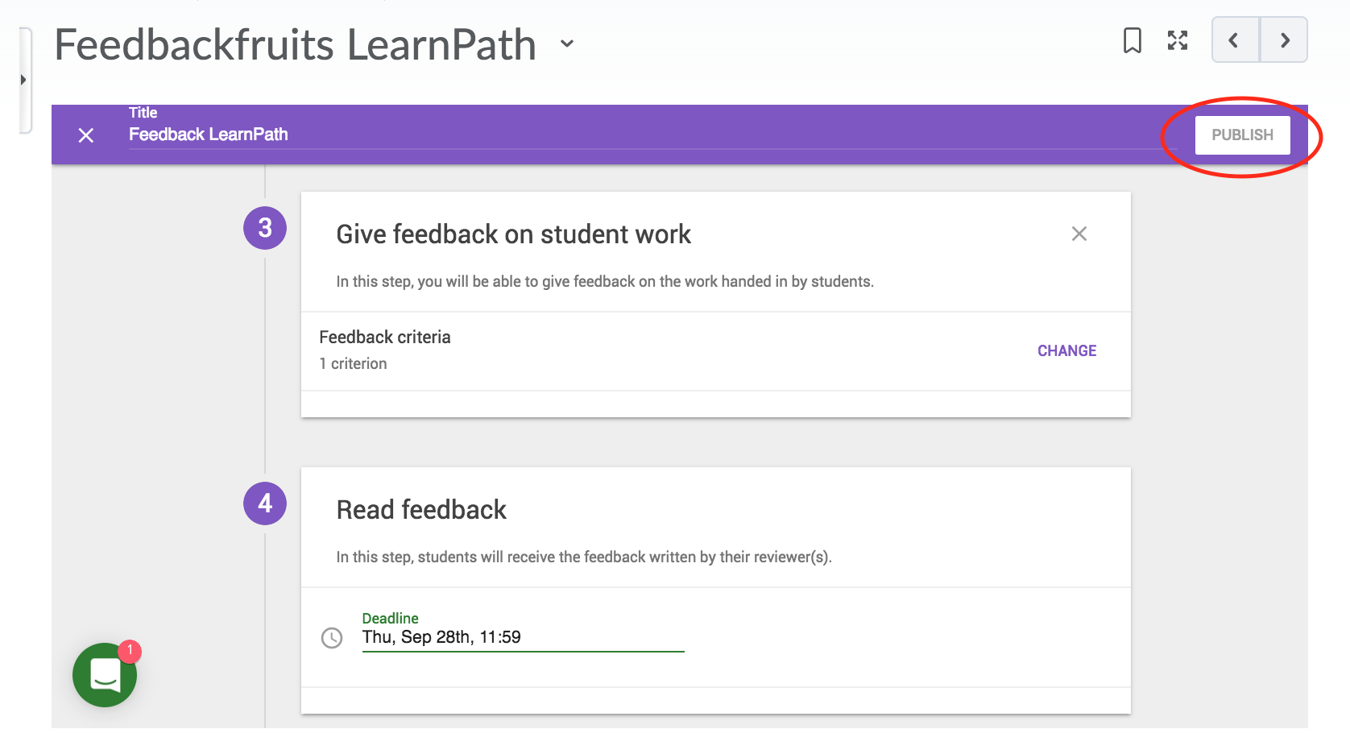The width and height of the screenshot is (1350, 754).
Task: Open the dropdown chevron beside Feedbackfruits LearnPath
Action: tap(567, 43)
